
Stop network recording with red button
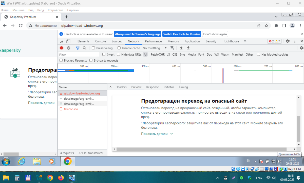(x=62, y=48)
